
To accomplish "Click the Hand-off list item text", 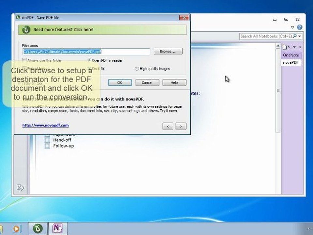I will [x=62, y=140].
